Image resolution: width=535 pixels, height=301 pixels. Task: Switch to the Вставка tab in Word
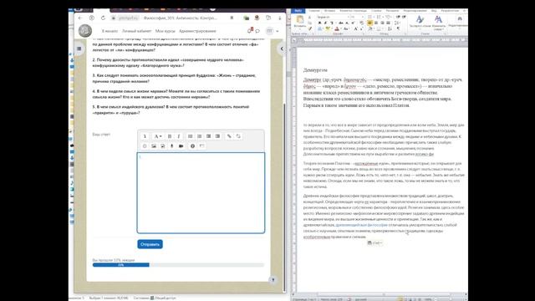point(329,11)
